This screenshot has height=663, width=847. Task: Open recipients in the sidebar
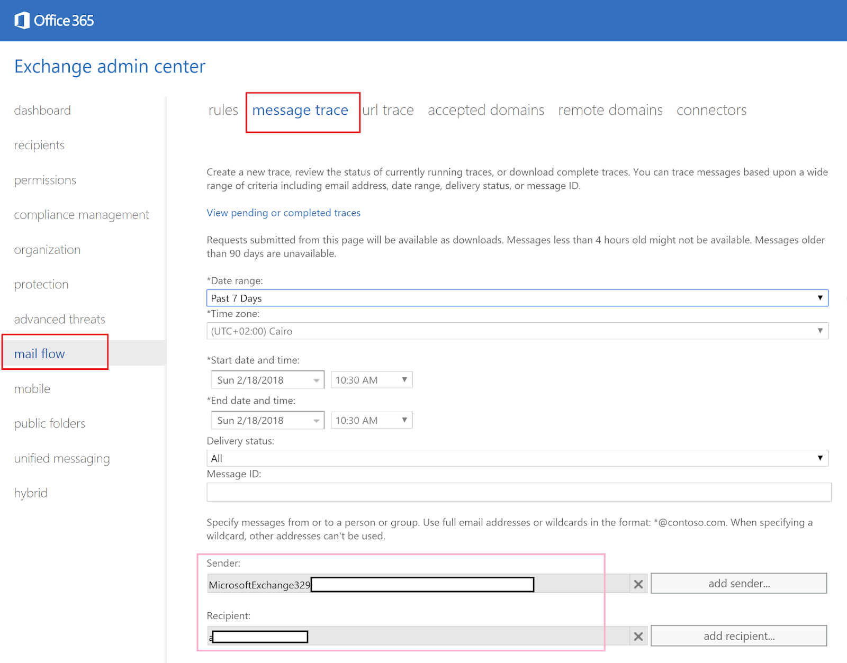pyautogui.click(x=39, y=146)
